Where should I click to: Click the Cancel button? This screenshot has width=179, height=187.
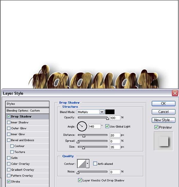coord(163,112)
